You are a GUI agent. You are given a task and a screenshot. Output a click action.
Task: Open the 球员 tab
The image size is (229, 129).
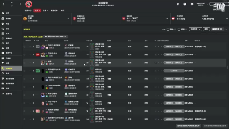point(37,11)
